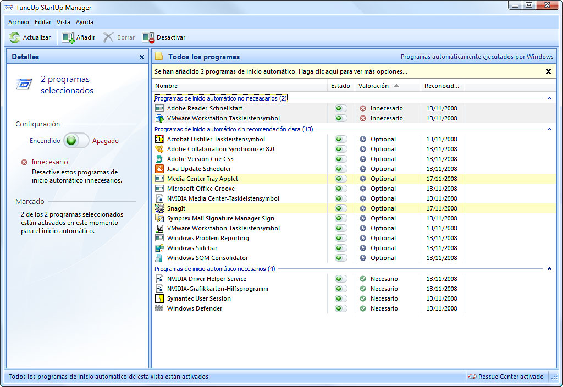Open the Archivo menu
The image size is (563, 387).
click(x=18, y=22)
